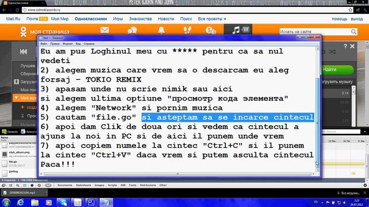Screen dimensions: 369x207
Task: Open the Поиск link in the top bar
Action: point(186,19)
